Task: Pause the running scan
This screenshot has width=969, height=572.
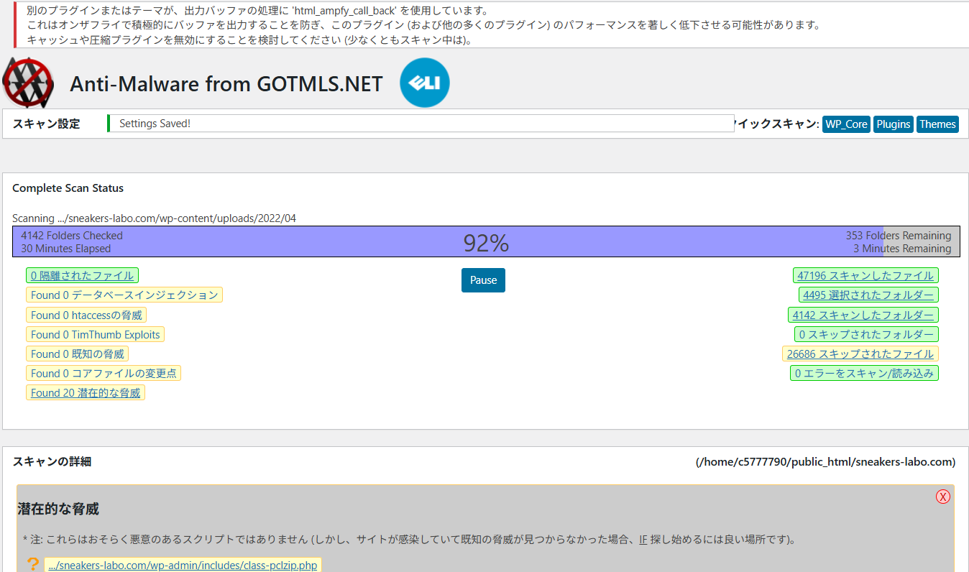Action: 483,280
